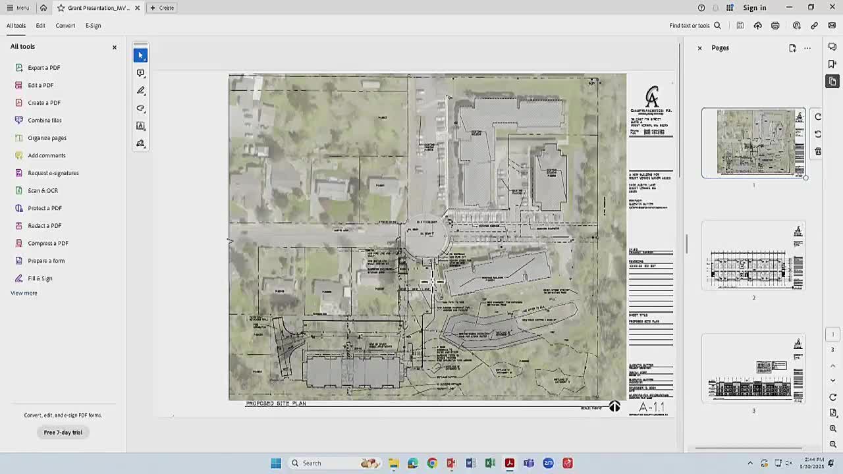Select page 3 thumbnail

tap(753, 369)
